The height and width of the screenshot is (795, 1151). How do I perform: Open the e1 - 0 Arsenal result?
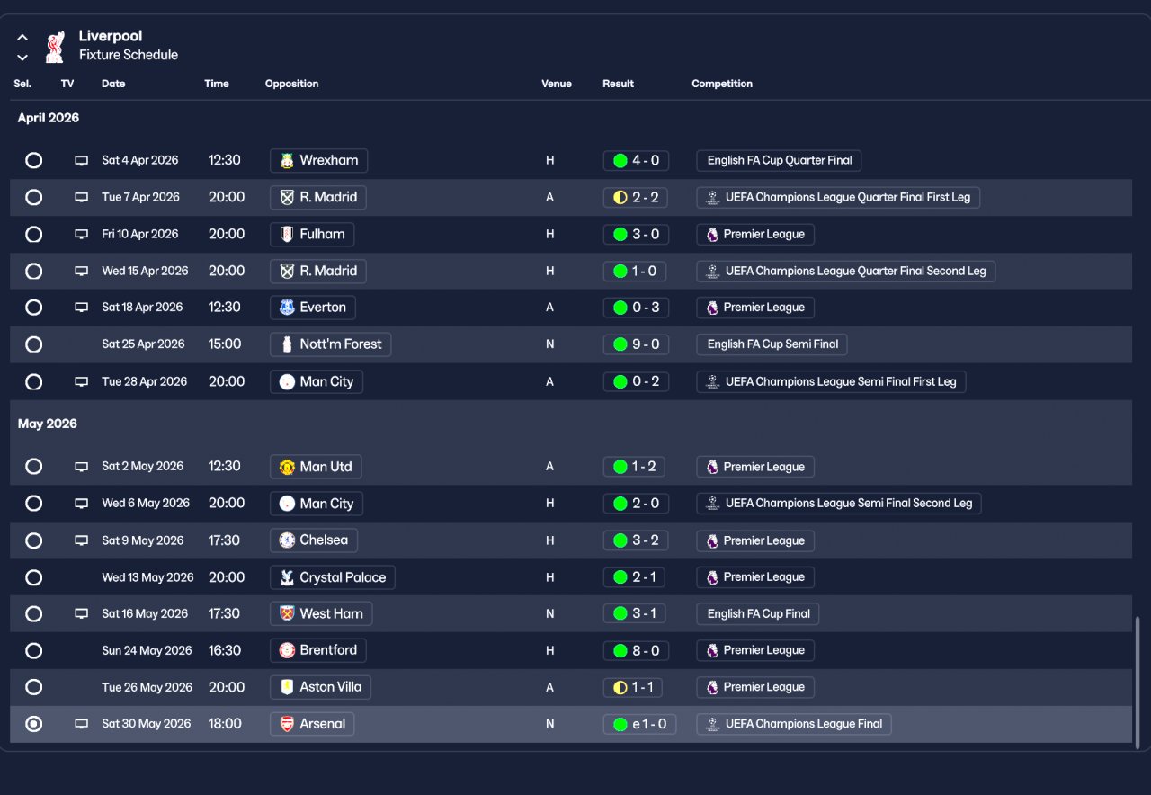[x=639, y=724]
